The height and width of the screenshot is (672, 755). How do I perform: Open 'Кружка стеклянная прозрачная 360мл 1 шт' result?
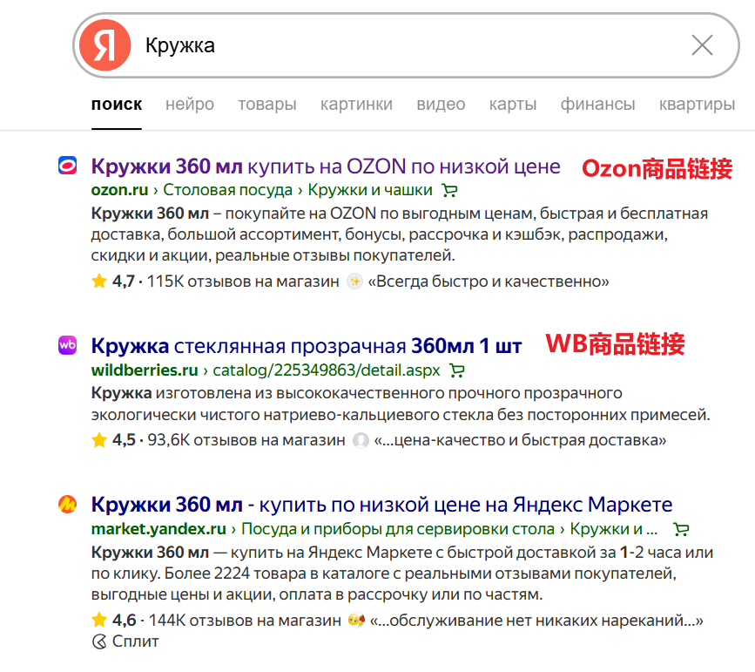click(307, 346)
